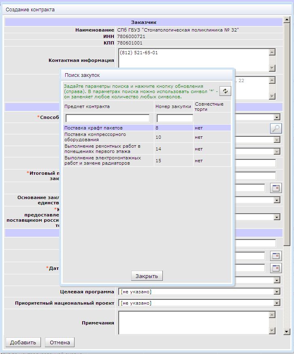The height and width of the screenshot is (354, 294).
Task: Click the ИНН value 7806000721
Action: (131, 36)
